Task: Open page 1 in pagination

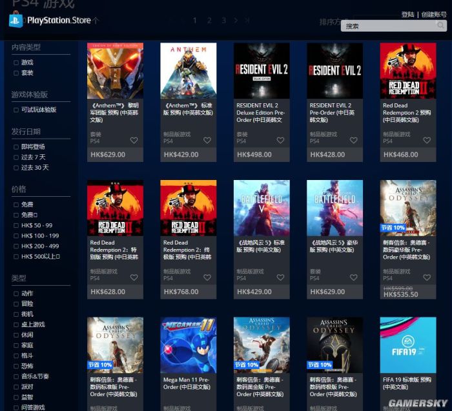Action: tap(195, 20)
